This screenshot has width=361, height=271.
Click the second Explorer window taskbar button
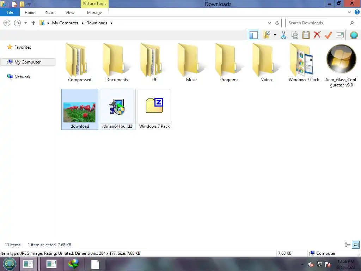click(x=51, y=264)
